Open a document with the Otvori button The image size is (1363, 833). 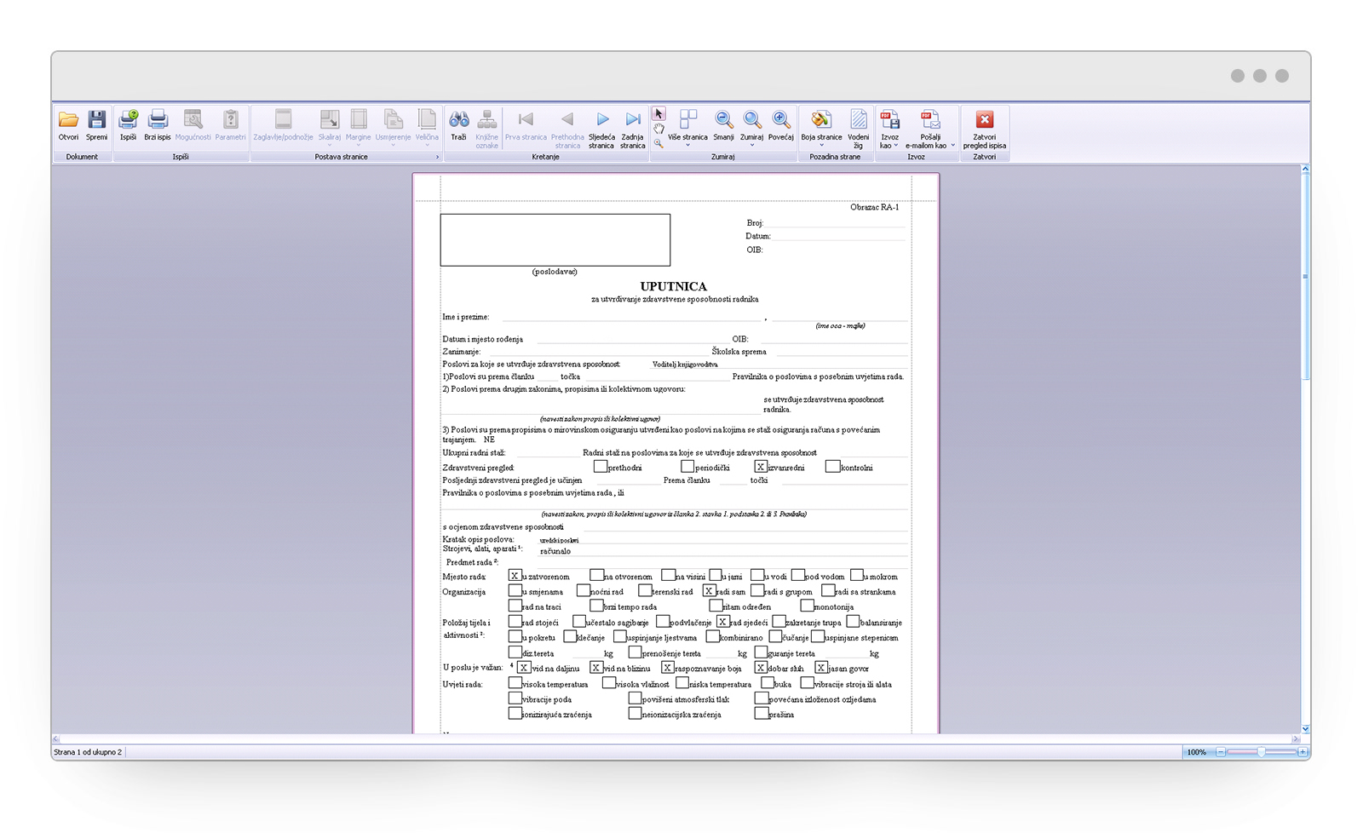pyautogui.click(x=68, y=124)
